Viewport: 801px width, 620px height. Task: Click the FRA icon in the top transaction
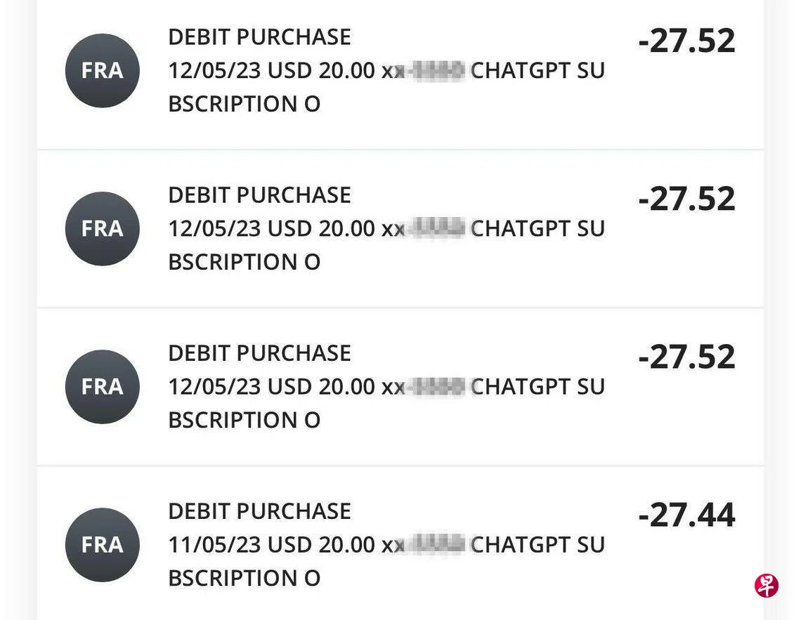[103, 71]
